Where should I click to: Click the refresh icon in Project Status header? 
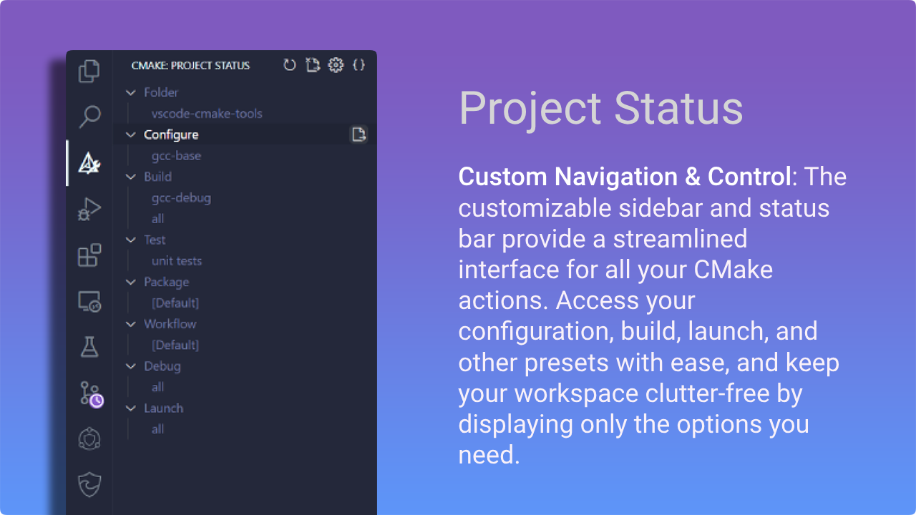point(289,65)
